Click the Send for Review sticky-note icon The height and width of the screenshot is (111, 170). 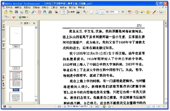[x=142, y=12]
